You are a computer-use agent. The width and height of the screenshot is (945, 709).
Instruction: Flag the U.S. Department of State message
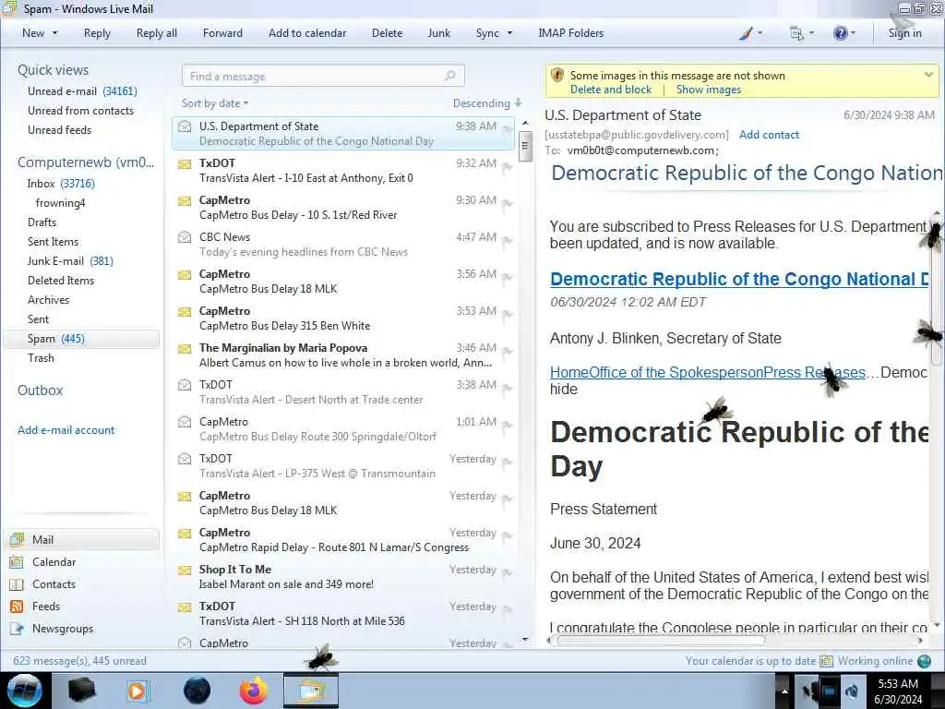507,129
